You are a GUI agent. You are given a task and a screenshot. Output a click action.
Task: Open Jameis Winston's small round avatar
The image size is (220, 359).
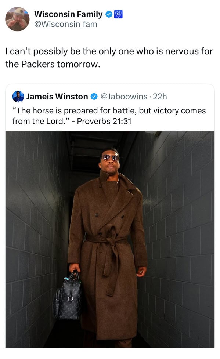click(x=18, y=97)
